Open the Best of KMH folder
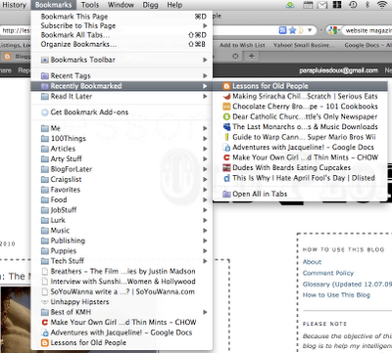This screenshot has width=392, height=353. coord(122,312)
